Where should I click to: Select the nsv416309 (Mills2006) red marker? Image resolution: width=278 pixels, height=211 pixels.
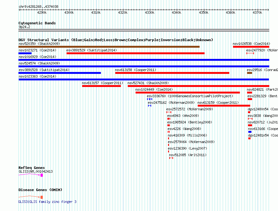(168, 138)
